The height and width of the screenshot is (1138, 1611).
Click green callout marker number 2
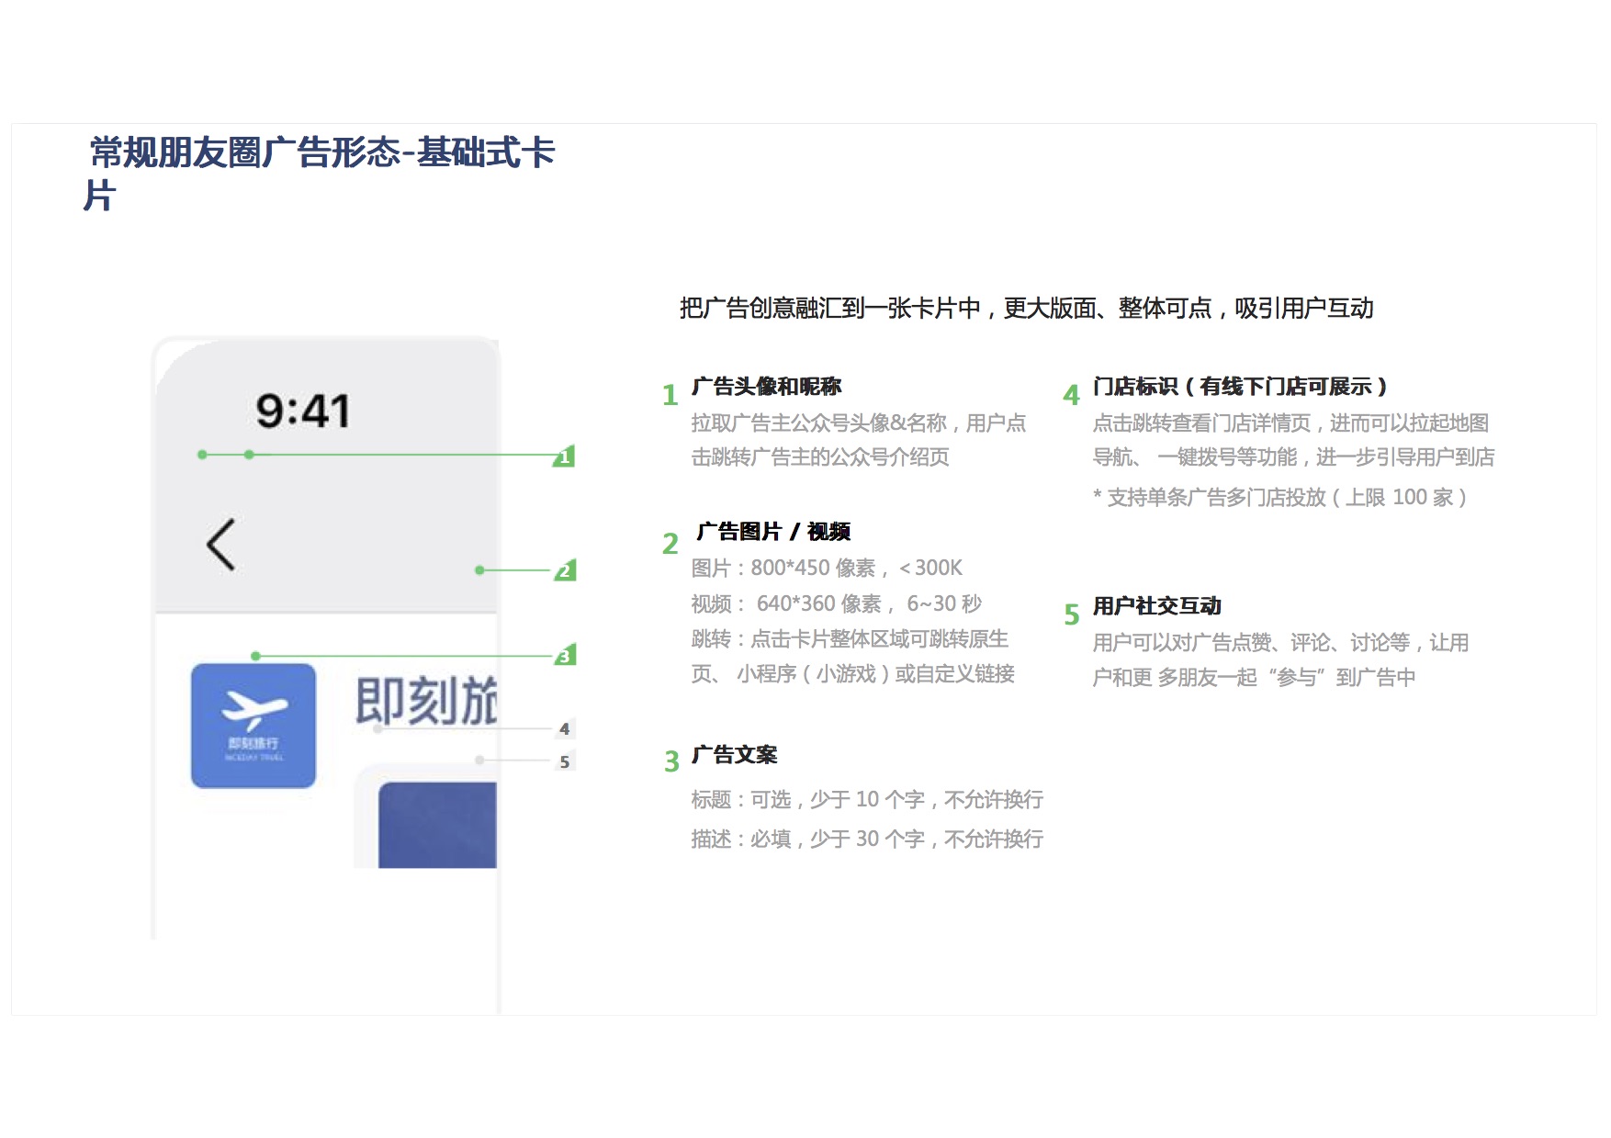(565, 570)
